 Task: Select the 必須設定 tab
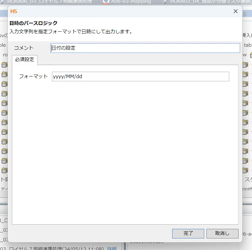pos(25,60)
